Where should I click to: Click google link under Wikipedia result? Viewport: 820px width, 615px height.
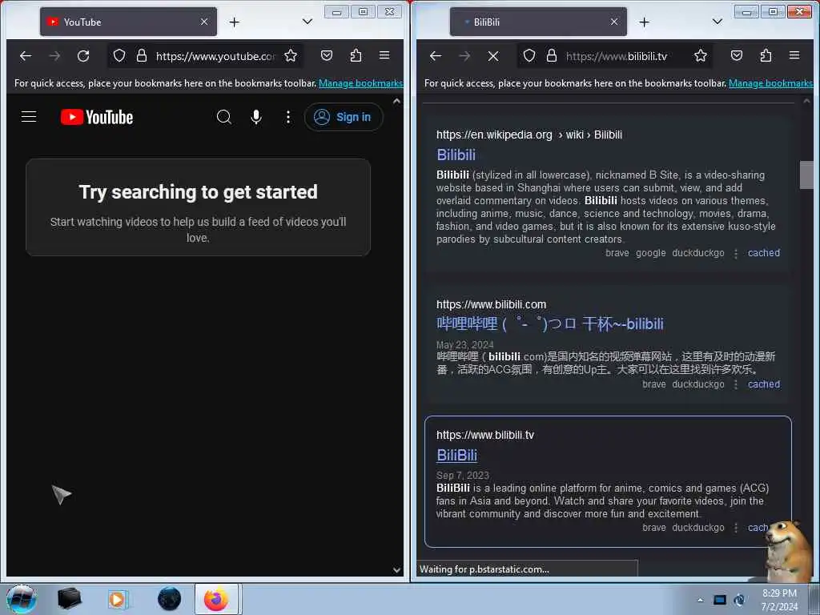pyautogui.click(x=650, y=253)
